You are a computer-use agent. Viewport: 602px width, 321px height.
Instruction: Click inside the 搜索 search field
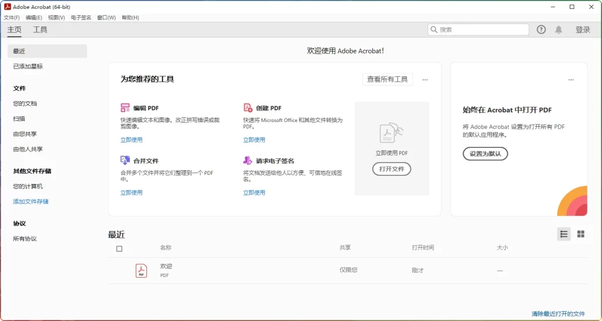[x=482, y=30]
